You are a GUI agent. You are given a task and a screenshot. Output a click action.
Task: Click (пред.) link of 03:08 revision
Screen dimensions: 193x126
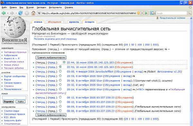click(52, 72)
